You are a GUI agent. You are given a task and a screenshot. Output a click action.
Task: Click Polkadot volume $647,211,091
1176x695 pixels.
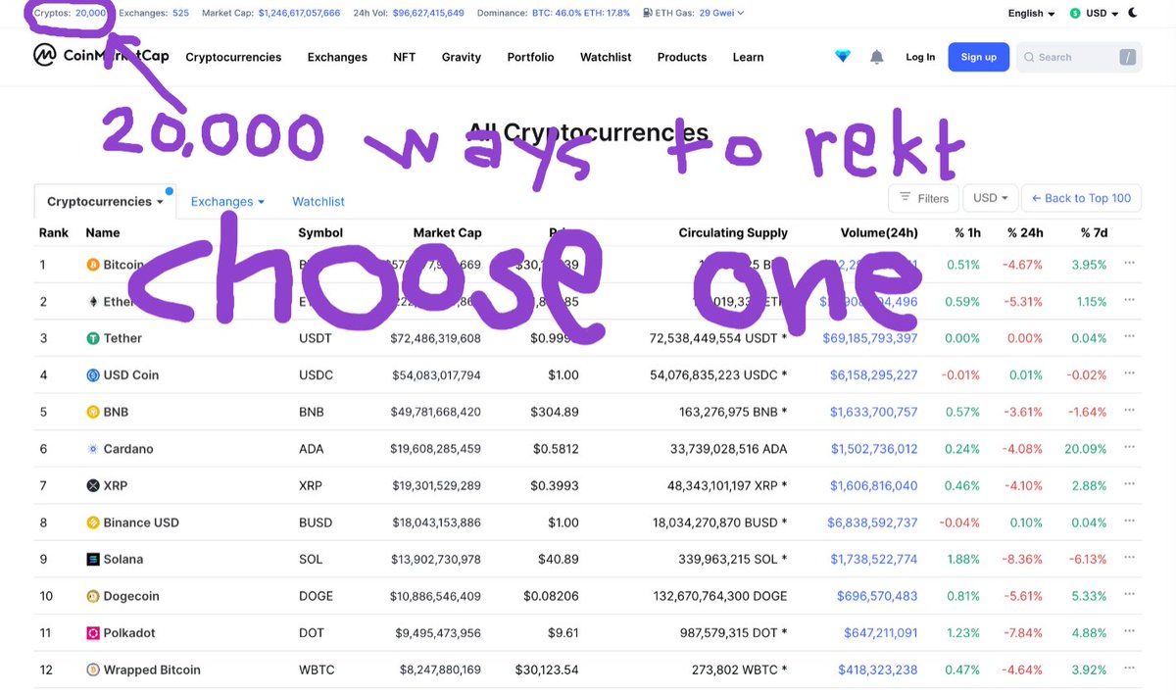[881, 632]
